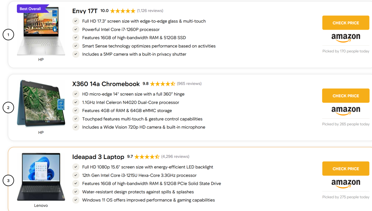The image size is (372, 211).
Task: Click the checkmark beside Water-resistant design feature
Action: pos(76,192)
